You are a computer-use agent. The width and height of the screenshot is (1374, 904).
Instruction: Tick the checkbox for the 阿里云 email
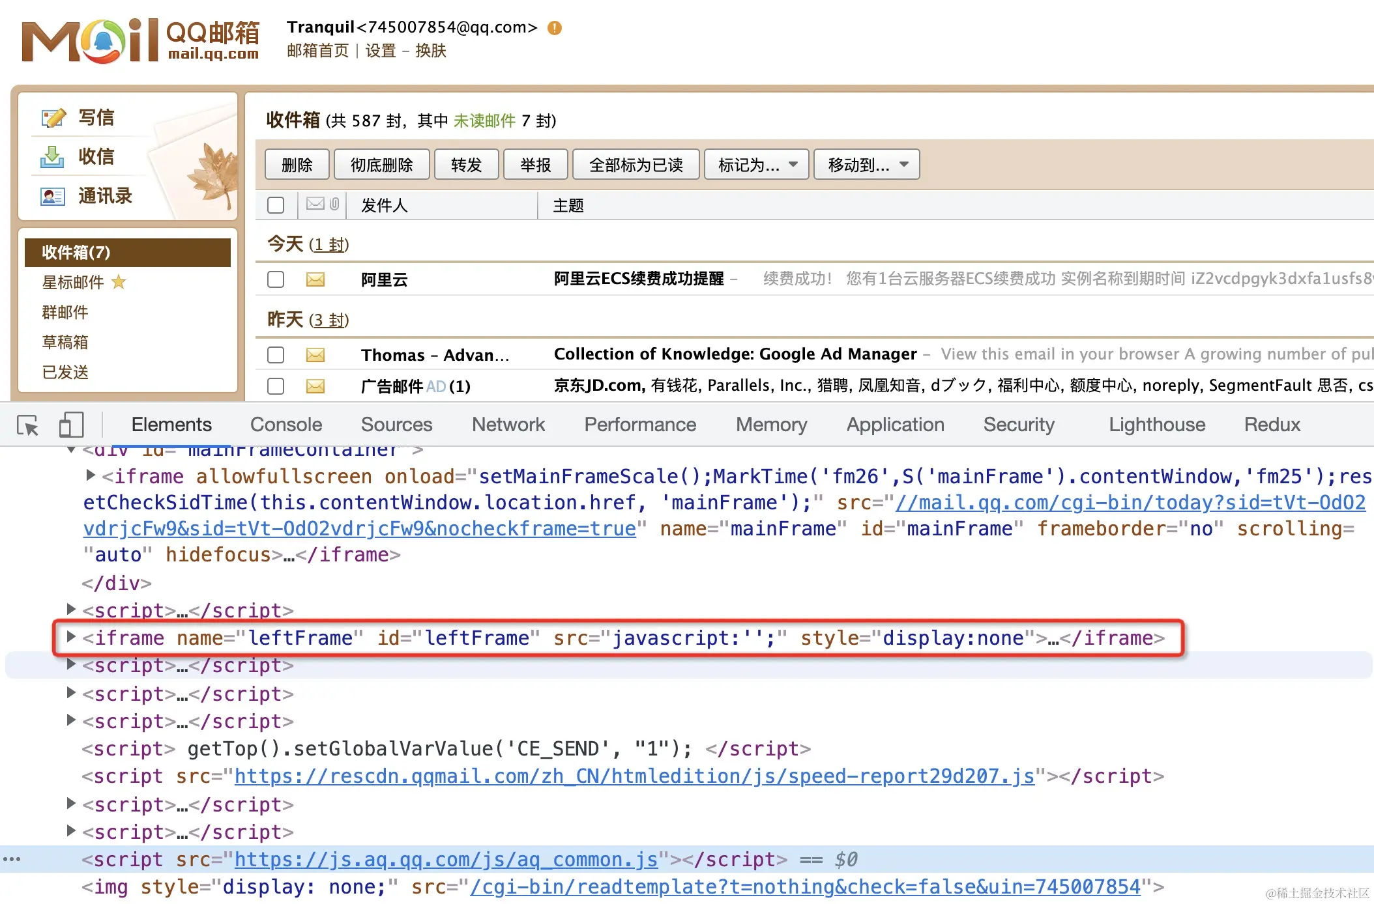pos(276,279)
